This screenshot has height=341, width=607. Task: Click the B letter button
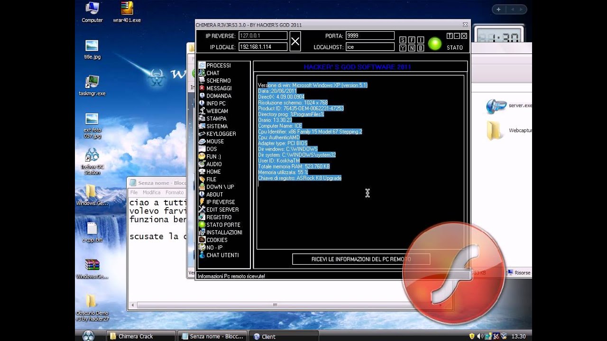click(420, 48)
